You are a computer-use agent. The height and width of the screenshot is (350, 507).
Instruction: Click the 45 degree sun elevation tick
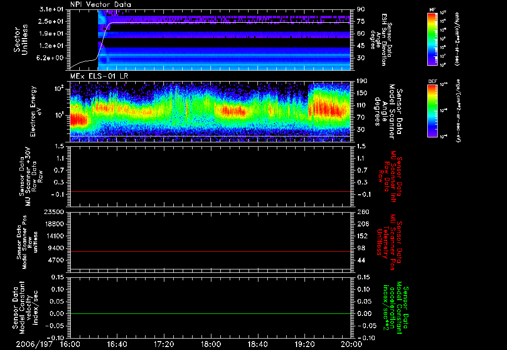361,46
